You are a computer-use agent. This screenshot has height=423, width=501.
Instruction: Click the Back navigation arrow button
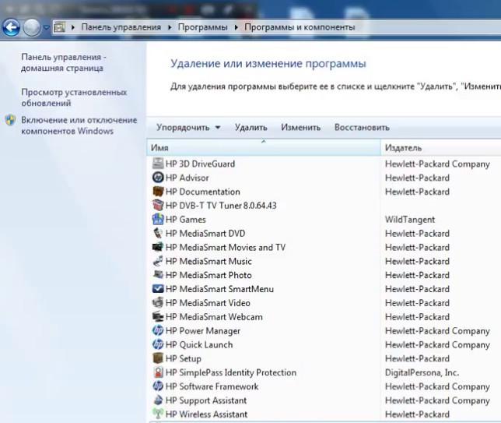11,27
